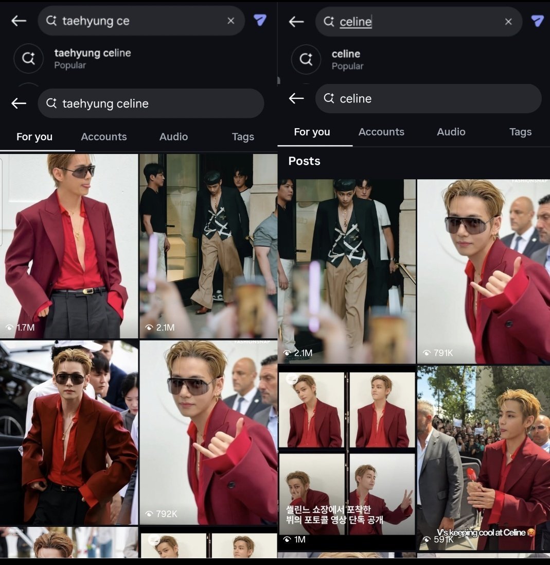Select 'taehyung celine' popular suggestion

tap(93, 58)
